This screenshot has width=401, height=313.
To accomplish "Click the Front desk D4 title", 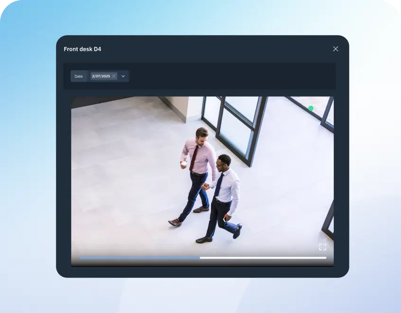I will tap(82, 49).
